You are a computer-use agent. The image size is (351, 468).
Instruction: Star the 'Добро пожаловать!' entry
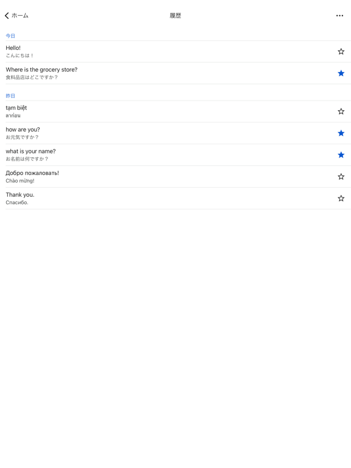341,177
